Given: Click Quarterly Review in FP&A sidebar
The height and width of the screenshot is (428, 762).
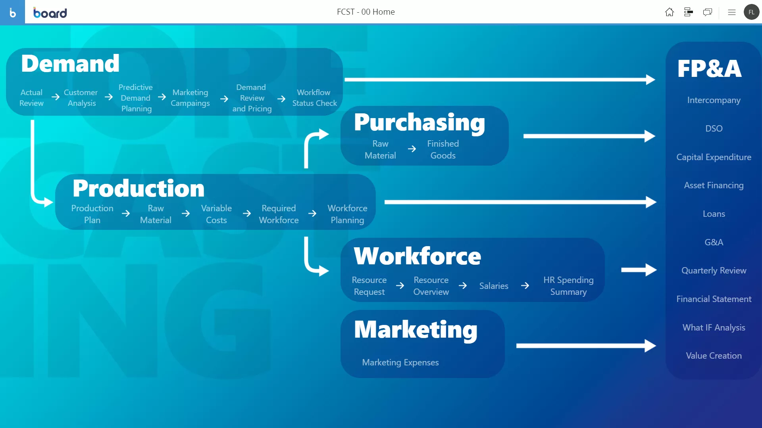Looking at the screenshot, I should tap(714, 270).
